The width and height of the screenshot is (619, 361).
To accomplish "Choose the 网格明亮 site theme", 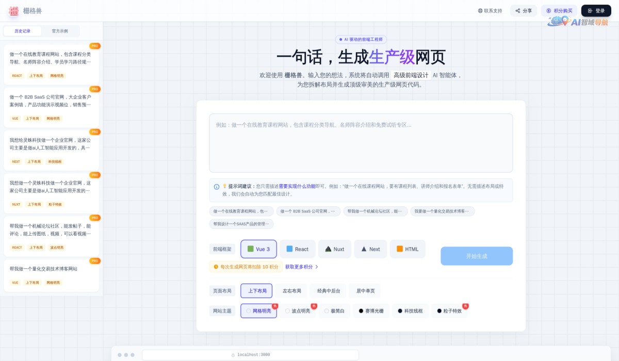I will pos(258,311).
